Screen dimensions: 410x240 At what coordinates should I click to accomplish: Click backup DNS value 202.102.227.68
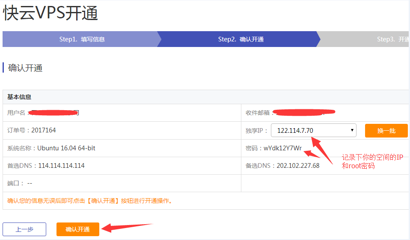[298, 166]
